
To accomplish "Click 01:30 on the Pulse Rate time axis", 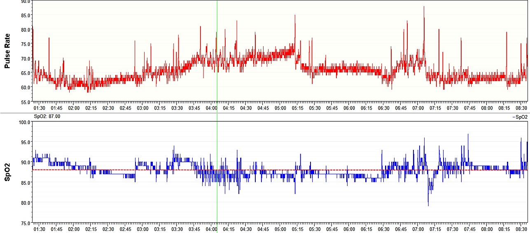I will (39, 108).
